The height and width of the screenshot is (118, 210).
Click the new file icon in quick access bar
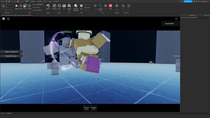click(6, 1)
